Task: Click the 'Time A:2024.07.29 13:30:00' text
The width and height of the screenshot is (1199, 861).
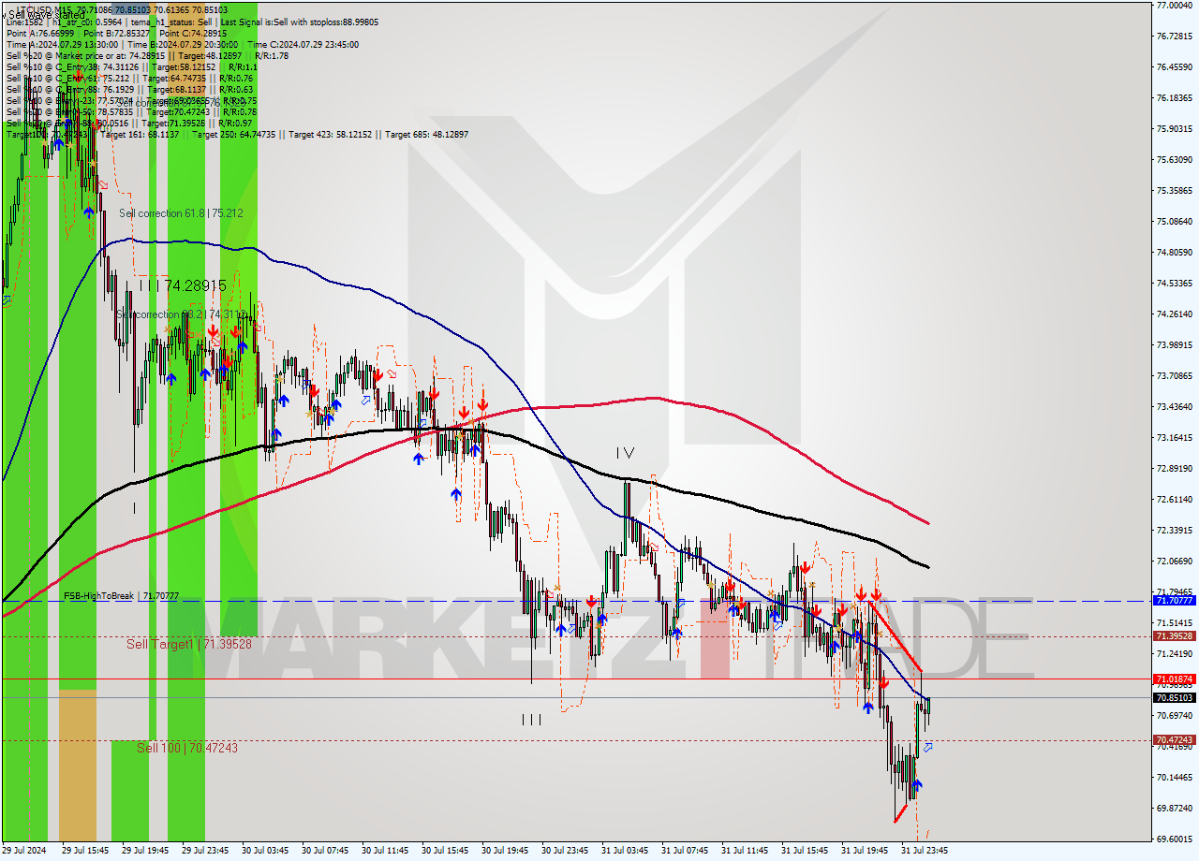Action: 62,44
